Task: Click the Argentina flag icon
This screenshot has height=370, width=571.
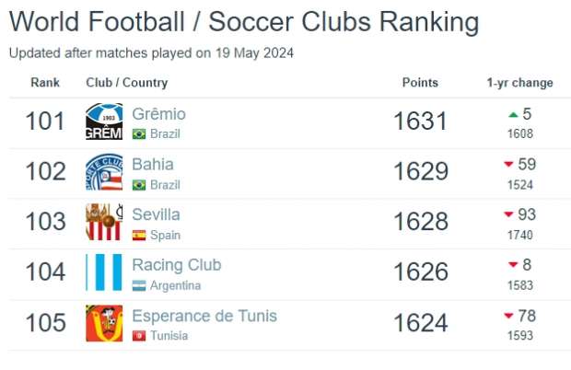Action: pos(139,285)
